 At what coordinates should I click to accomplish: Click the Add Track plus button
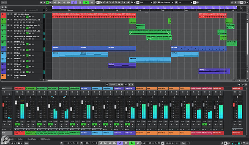coord(3,7)
